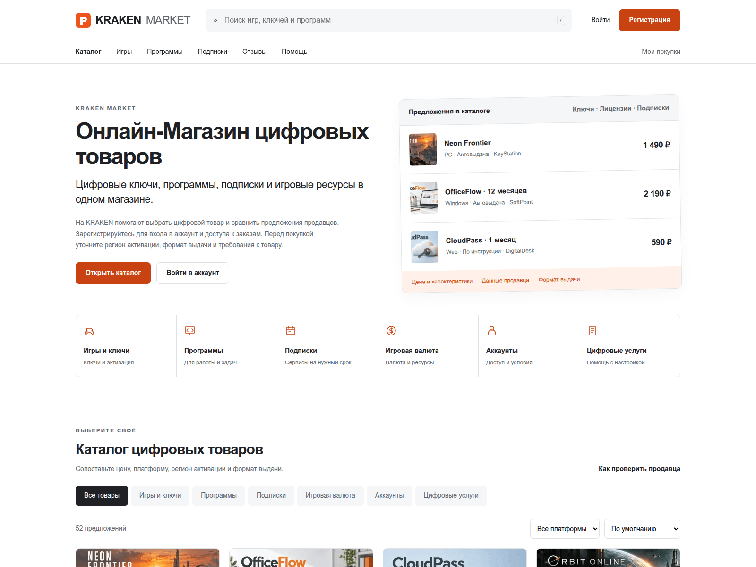Open Помощь in the top navigation
This screenshot has width=756, height=567.
click(294, 52)
